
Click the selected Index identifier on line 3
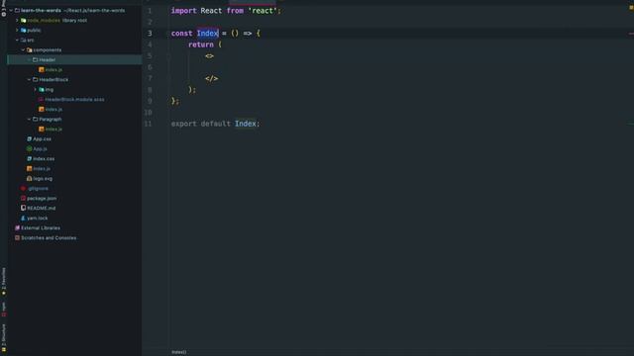click(x=207, y=33)
